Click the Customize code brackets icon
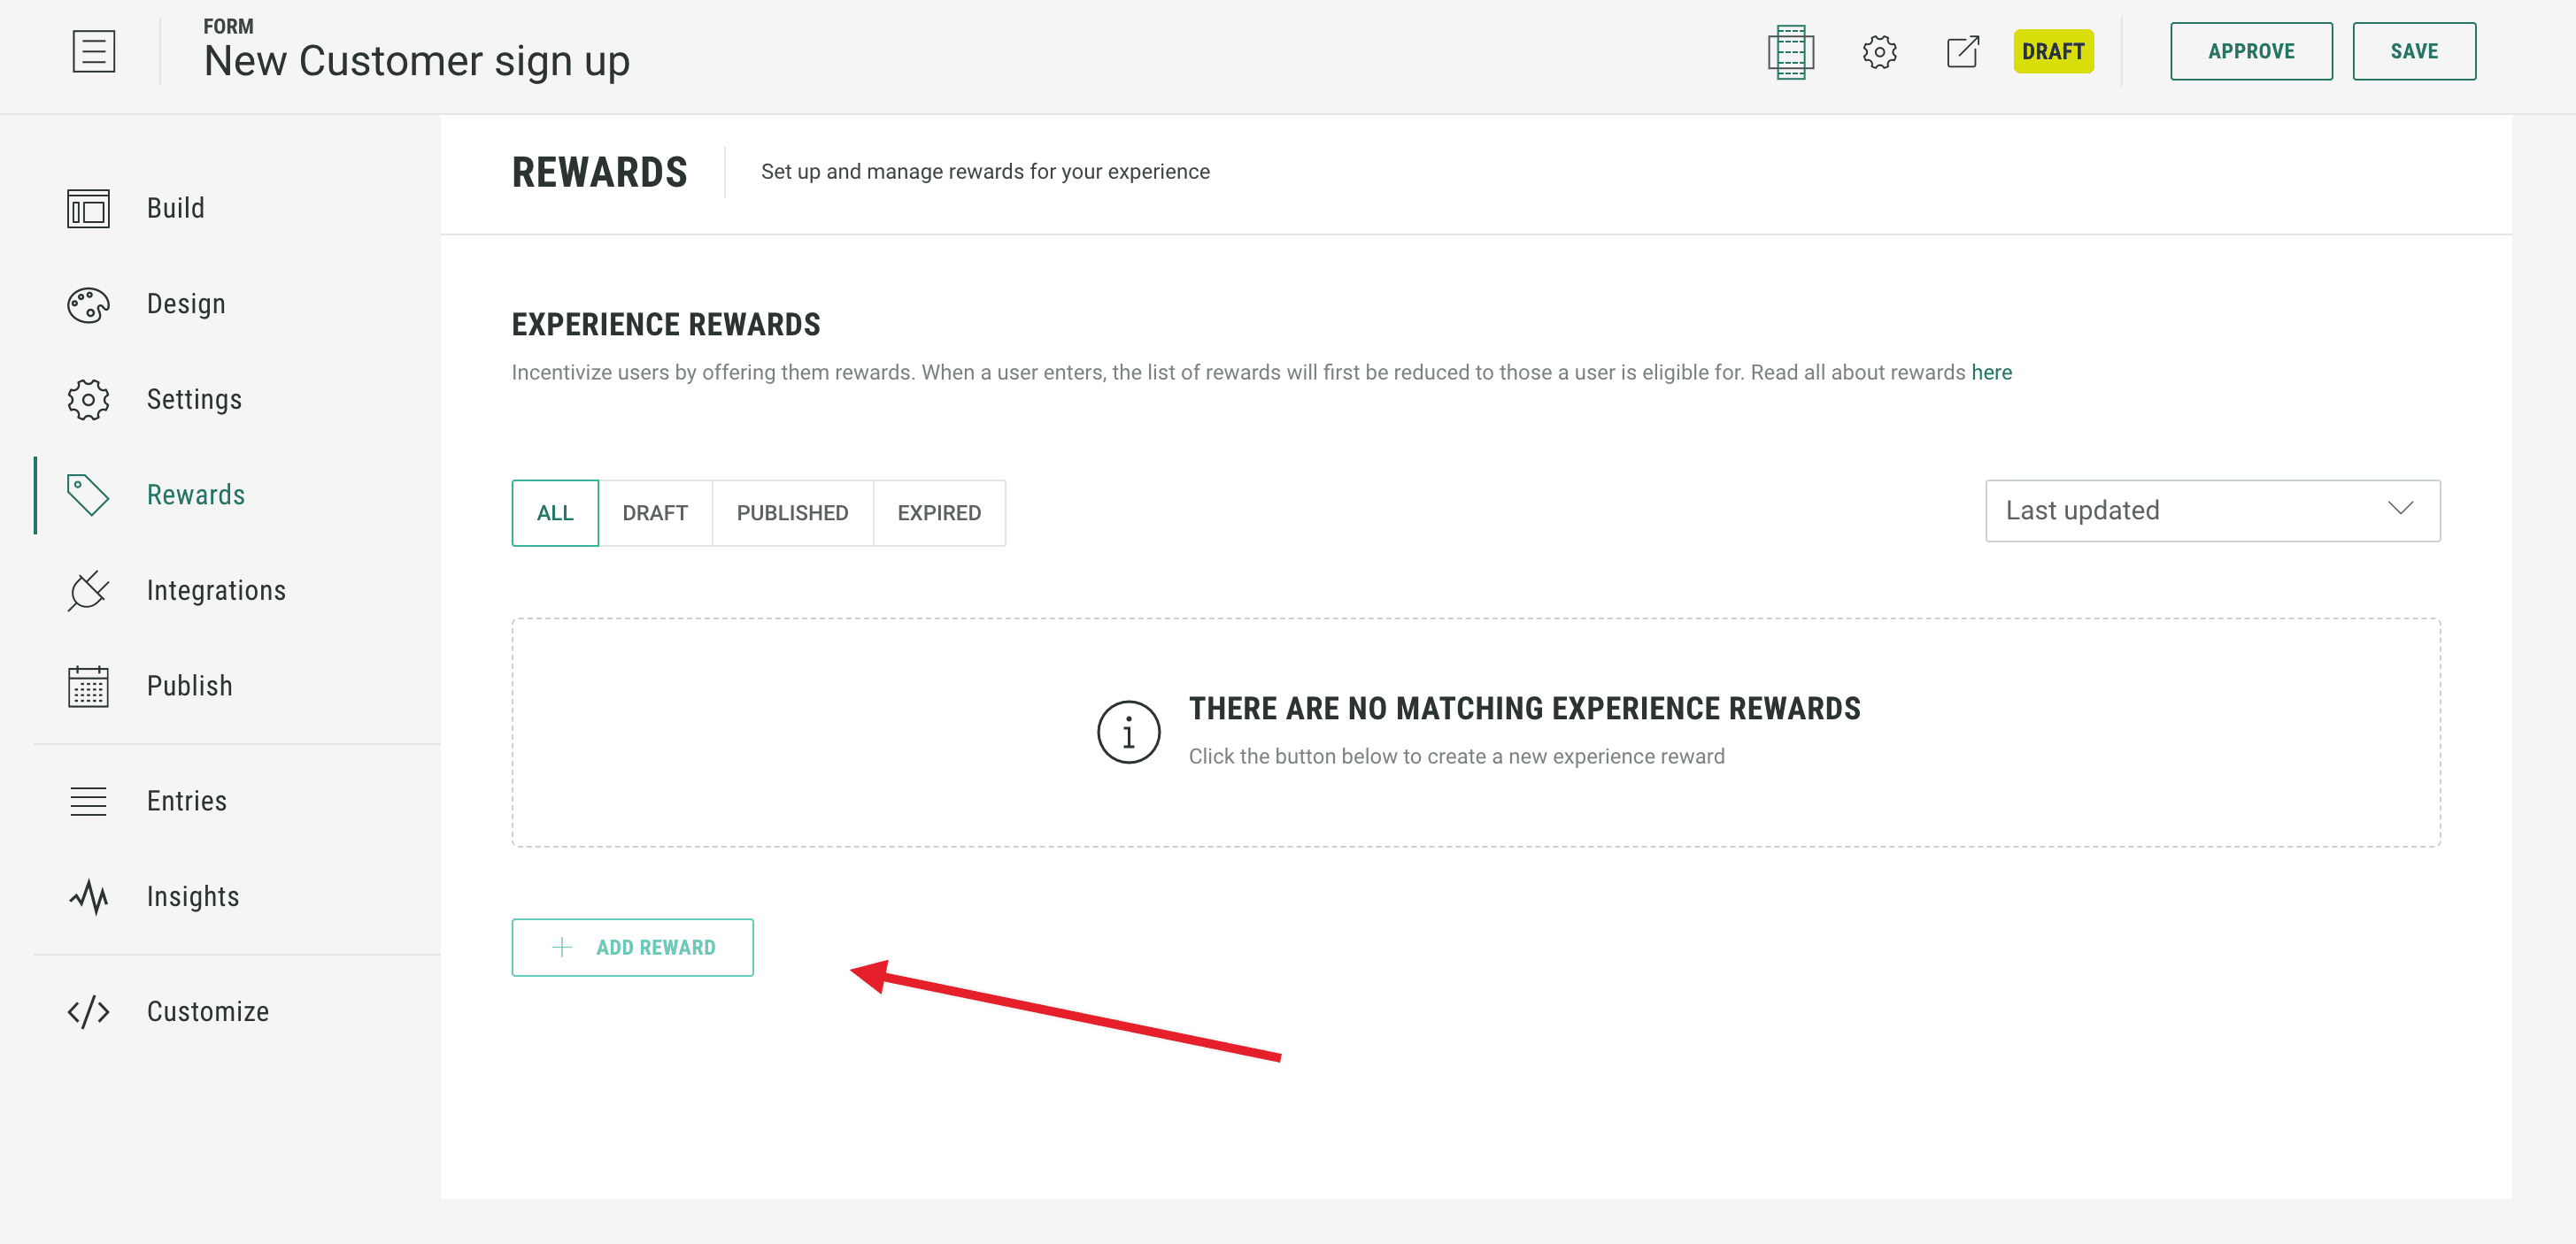Screen dimensions: 2576x1244 coord(88,1012)
